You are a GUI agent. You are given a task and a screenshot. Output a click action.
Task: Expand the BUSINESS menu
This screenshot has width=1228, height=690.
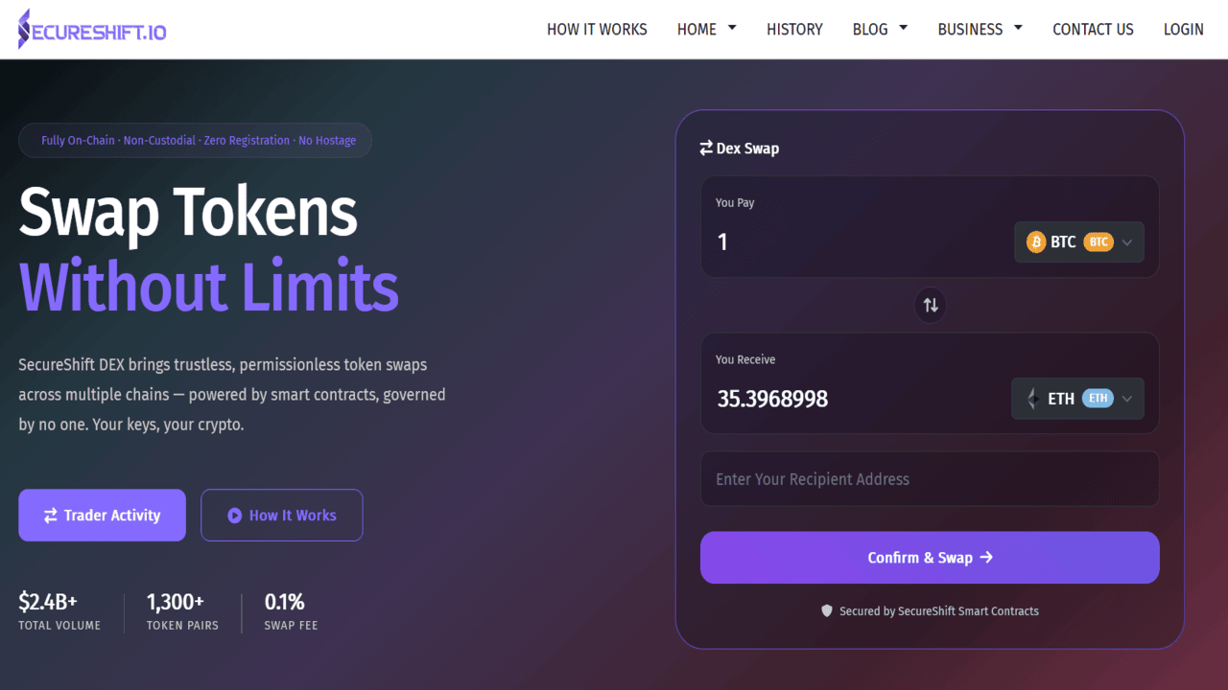tap(980, 30)
